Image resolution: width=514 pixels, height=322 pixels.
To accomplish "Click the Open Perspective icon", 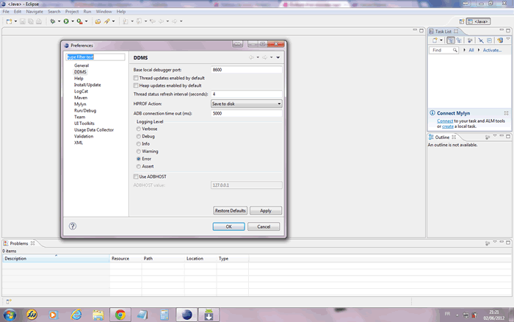I will [462, 21].
